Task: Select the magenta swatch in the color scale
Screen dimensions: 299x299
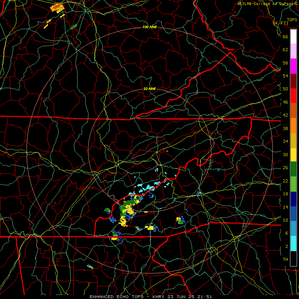Action: coord(293,66)
